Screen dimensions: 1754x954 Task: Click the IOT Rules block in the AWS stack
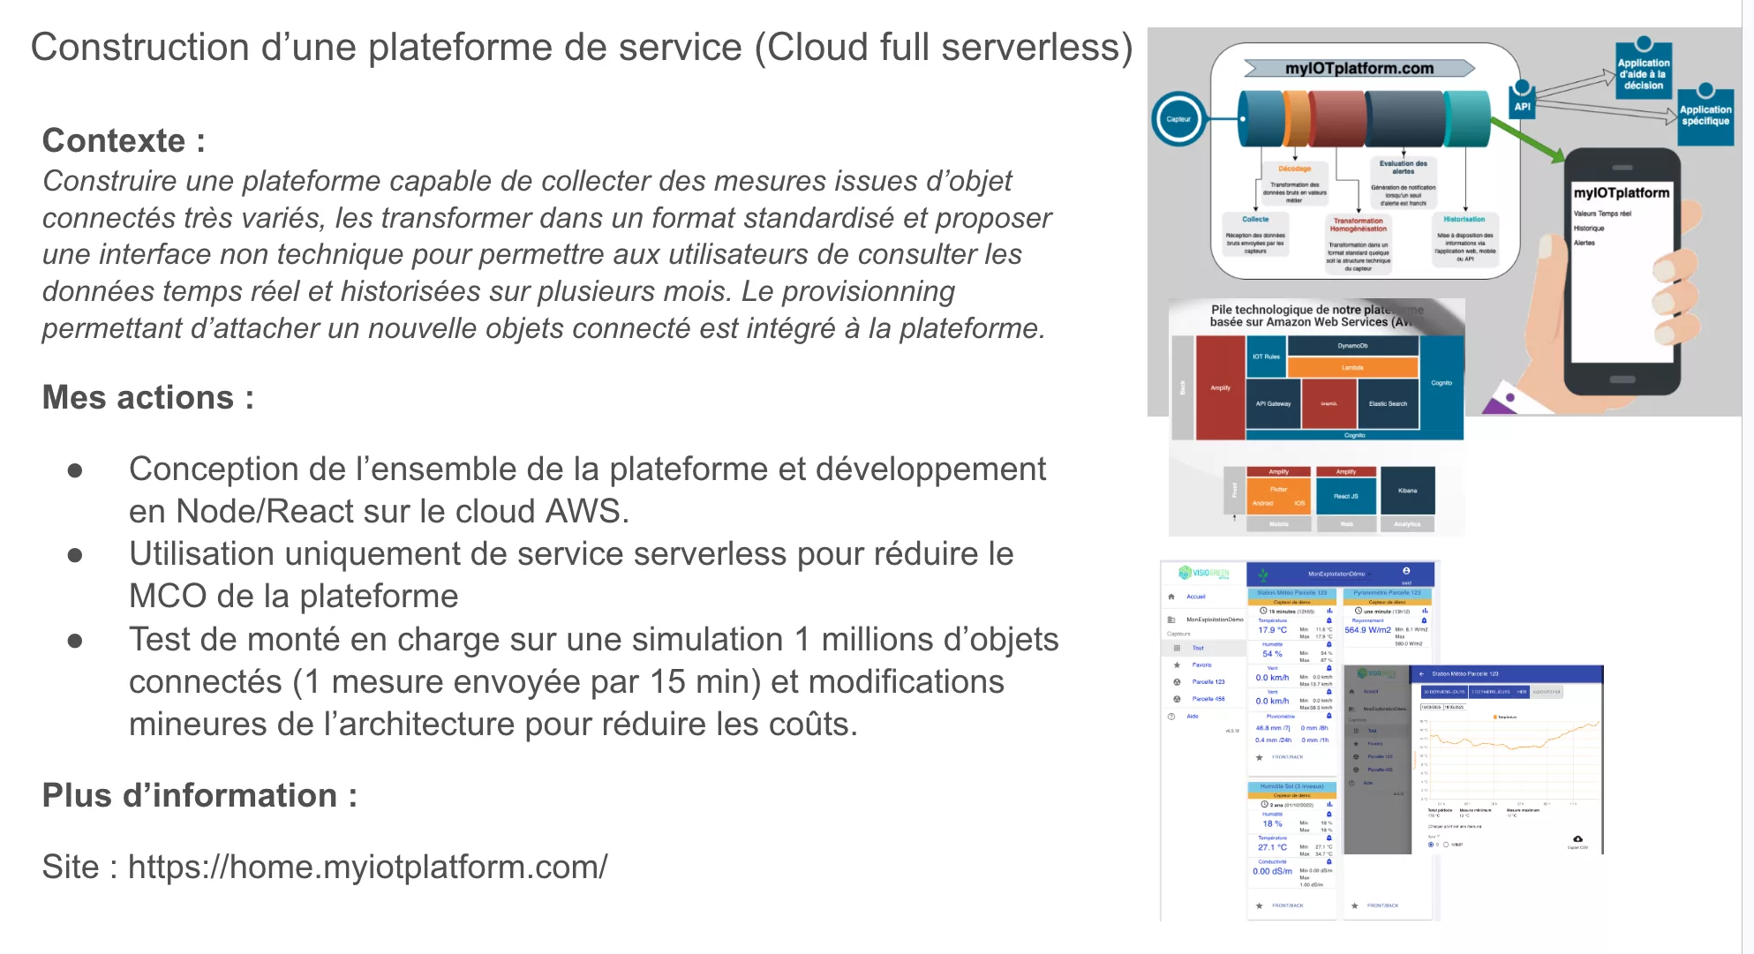(1266, 357)
